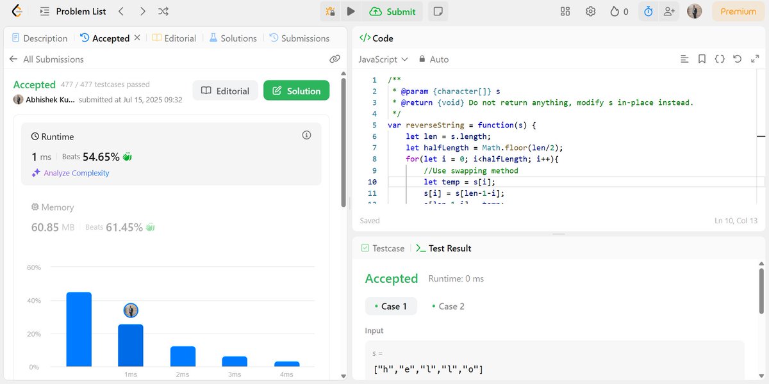Click Analyze Complexity link
Screen dimensions: 769x384
70,173
